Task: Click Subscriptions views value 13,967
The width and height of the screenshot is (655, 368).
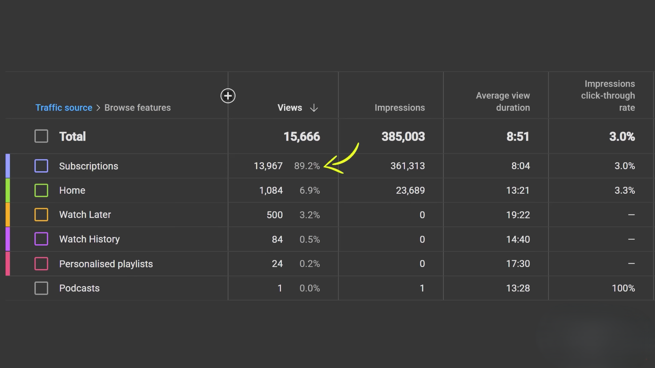Action: point(268,166)
